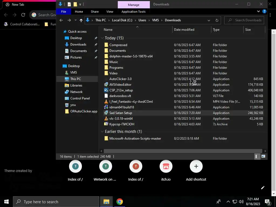This screenshot has width=276, height=207.
Task: Select the idman641build18 installer icon
Action: coord(106,107)
